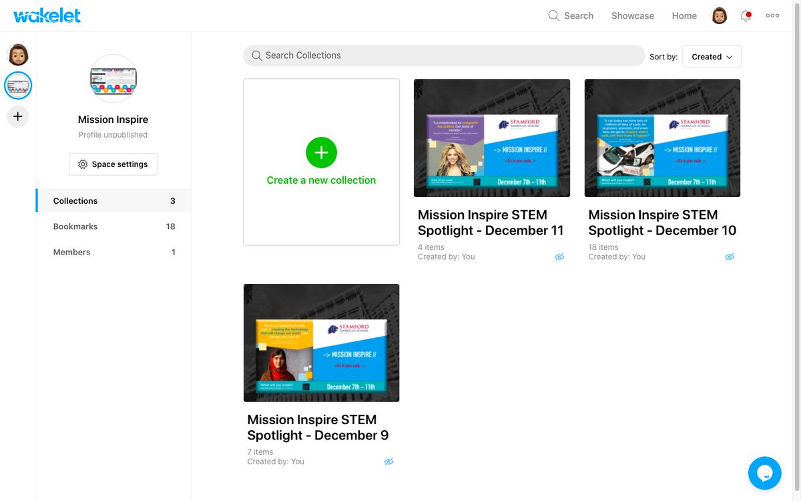
Task: Click the 7 items count text
Action: [260, 452]
